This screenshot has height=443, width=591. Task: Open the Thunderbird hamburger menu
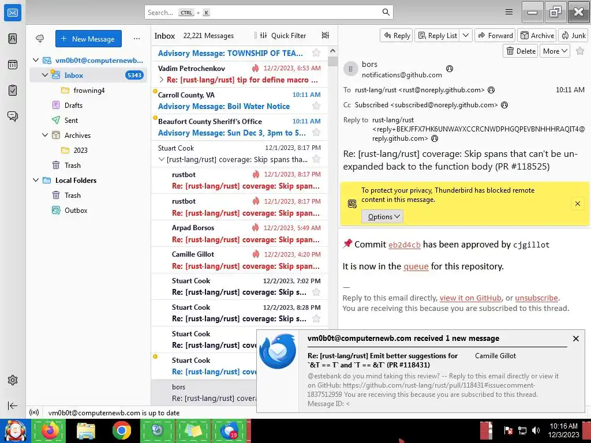pyautogui.click(x=509, y=12)
